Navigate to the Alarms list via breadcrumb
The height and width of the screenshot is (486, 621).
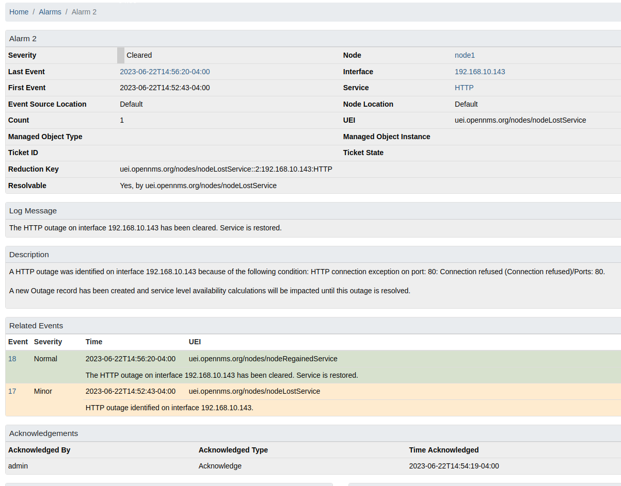50,11
